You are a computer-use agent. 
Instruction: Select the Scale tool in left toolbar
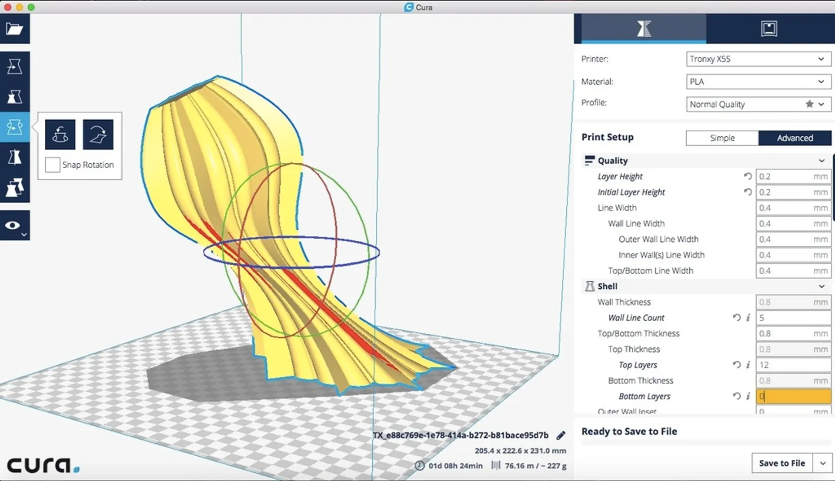pyautogui.click(x=15, y=97)
